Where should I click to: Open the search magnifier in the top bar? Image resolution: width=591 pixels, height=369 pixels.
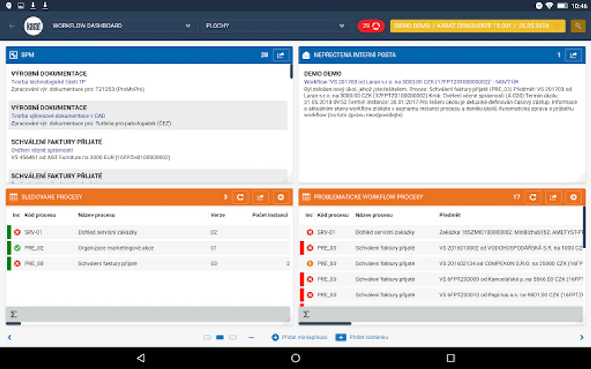point(578,25)
